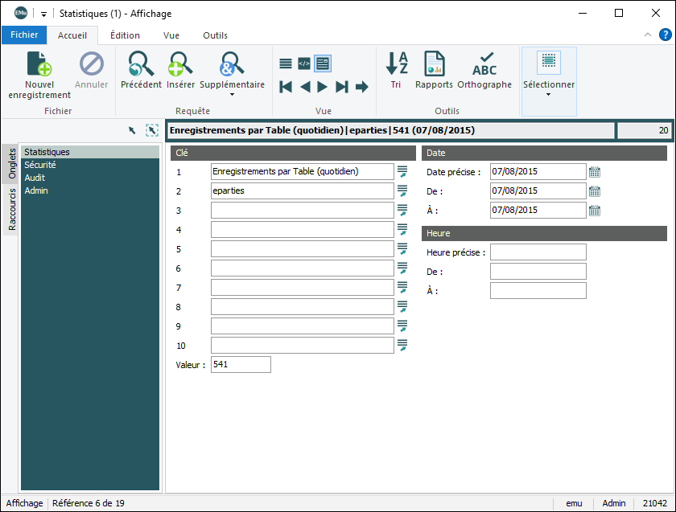Screen dimensions: 676x512
Task: Run the Orthographe spell check
Action: pos(484,64)
